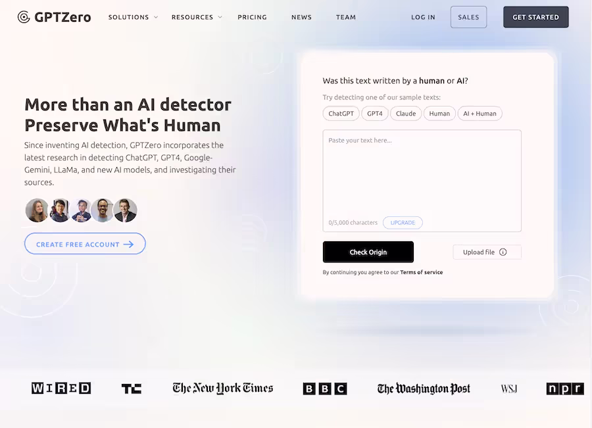
Task: Click The New York Times logo
Action: pyautogui.click(x=223, y=389)
